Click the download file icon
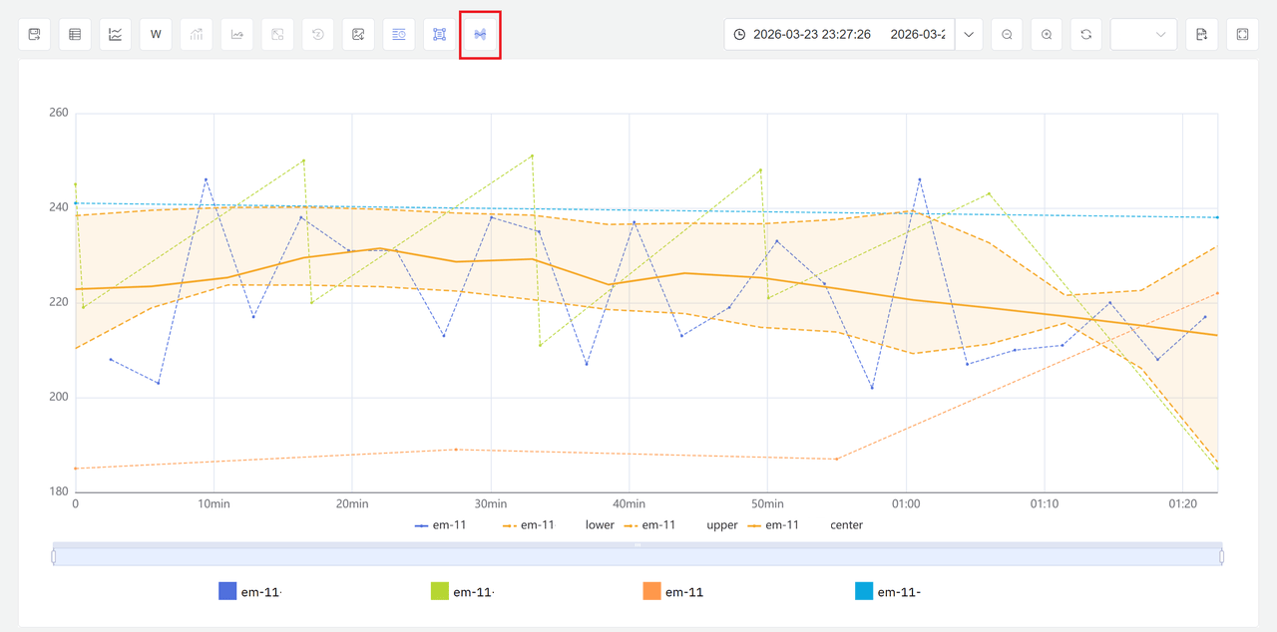 point(1202,35)
